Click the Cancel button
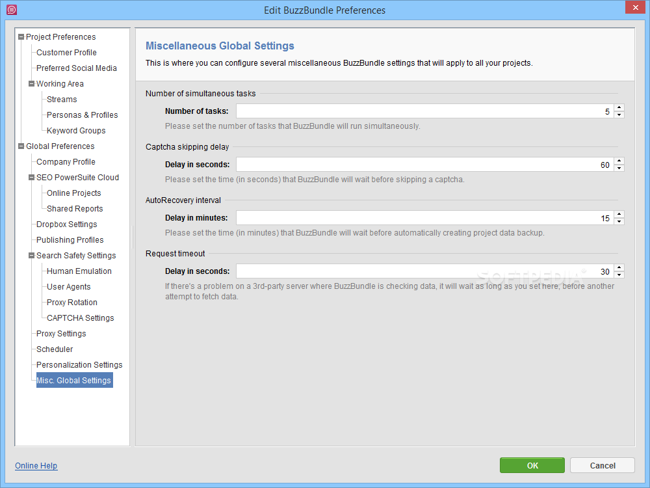 coord(603,466)
